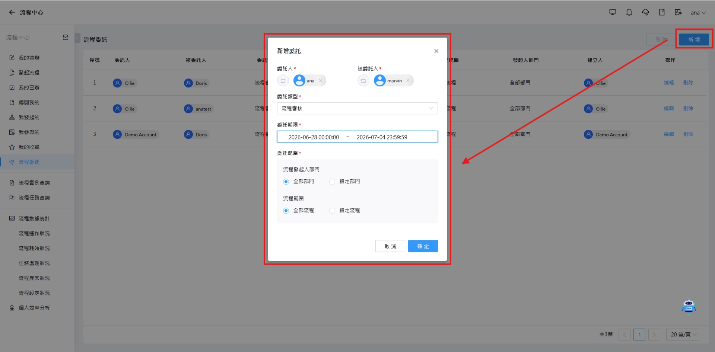Open 我的待辦 in sidebar
The height and width of the screenshot is (352, 715).
click(29, 58)
